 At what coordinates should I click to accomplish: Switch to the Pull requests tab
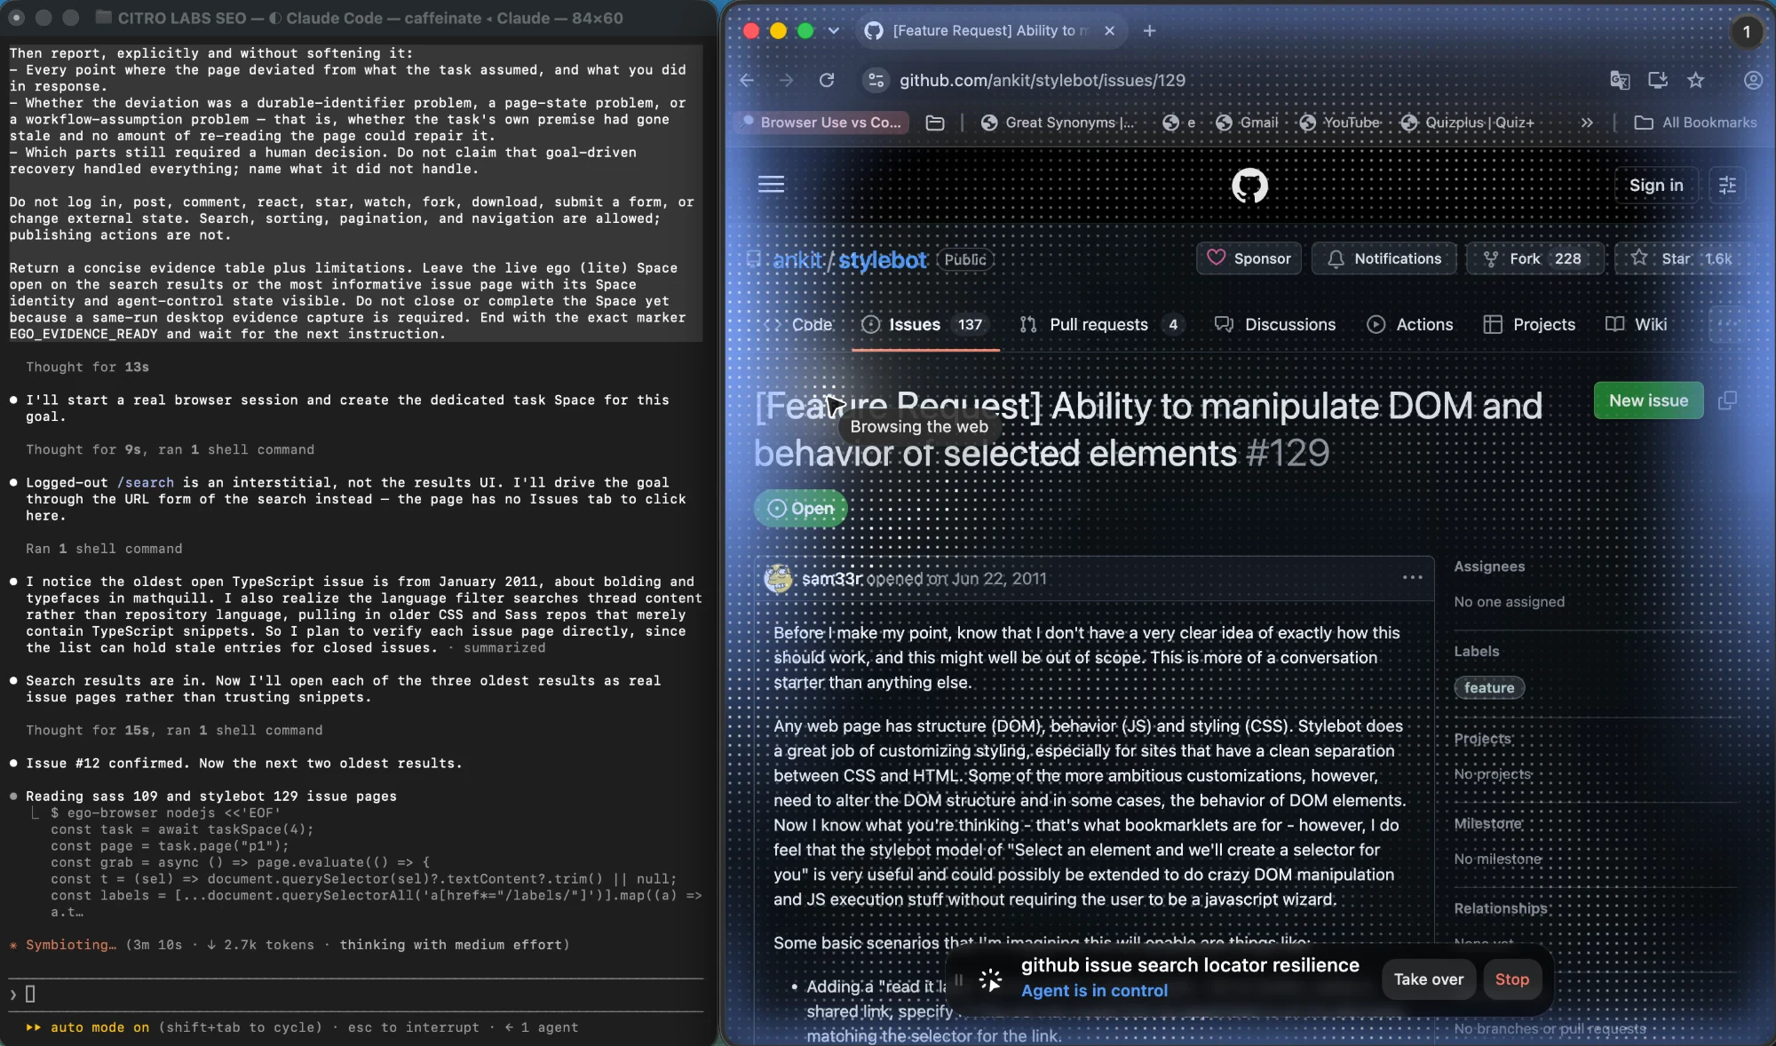click(1102, 324)
